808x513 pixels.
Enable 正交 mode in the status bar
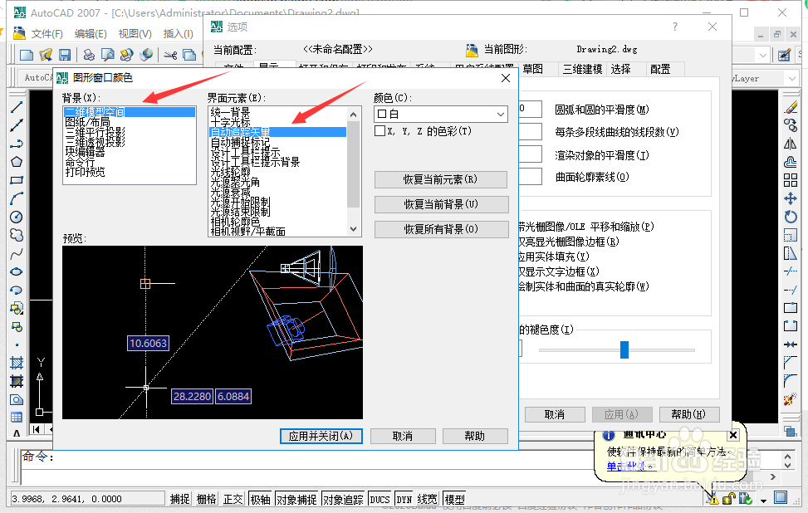click(x=233, y=498)
